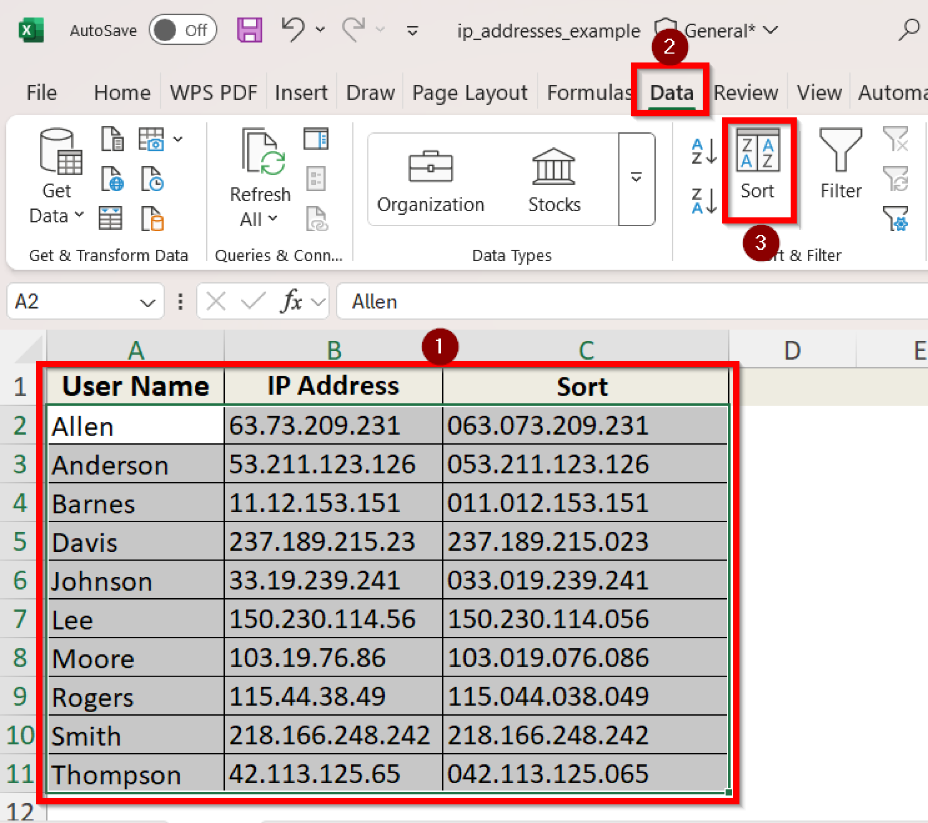Select the Stocks data type
The height and width of the screenshot is (823, 928).
pyautogui.click(x=553, y=179)
